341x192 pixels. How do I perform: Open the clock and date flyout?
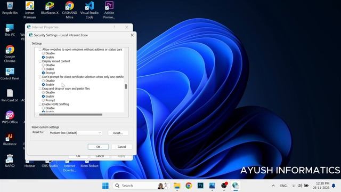click(x=321, y=186)
